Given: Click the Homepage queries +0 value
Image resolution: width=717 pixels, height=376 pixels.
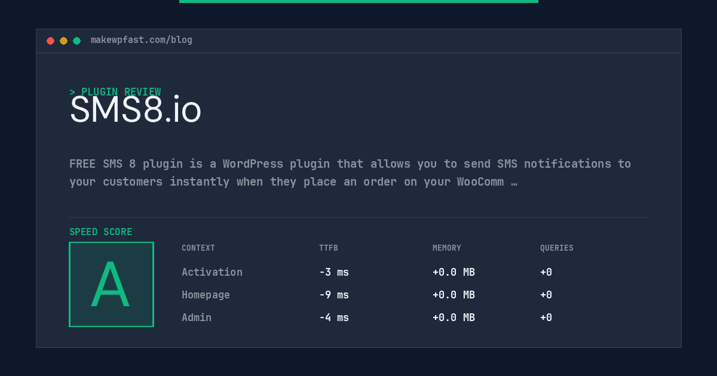Looking at the screenshot, I should pyautogui.click(x=546, y=295).
